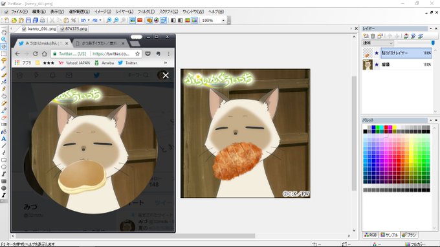440x247 pixels.
Task: Select the eyedropper color picker tool
Action: click(4, 111)
